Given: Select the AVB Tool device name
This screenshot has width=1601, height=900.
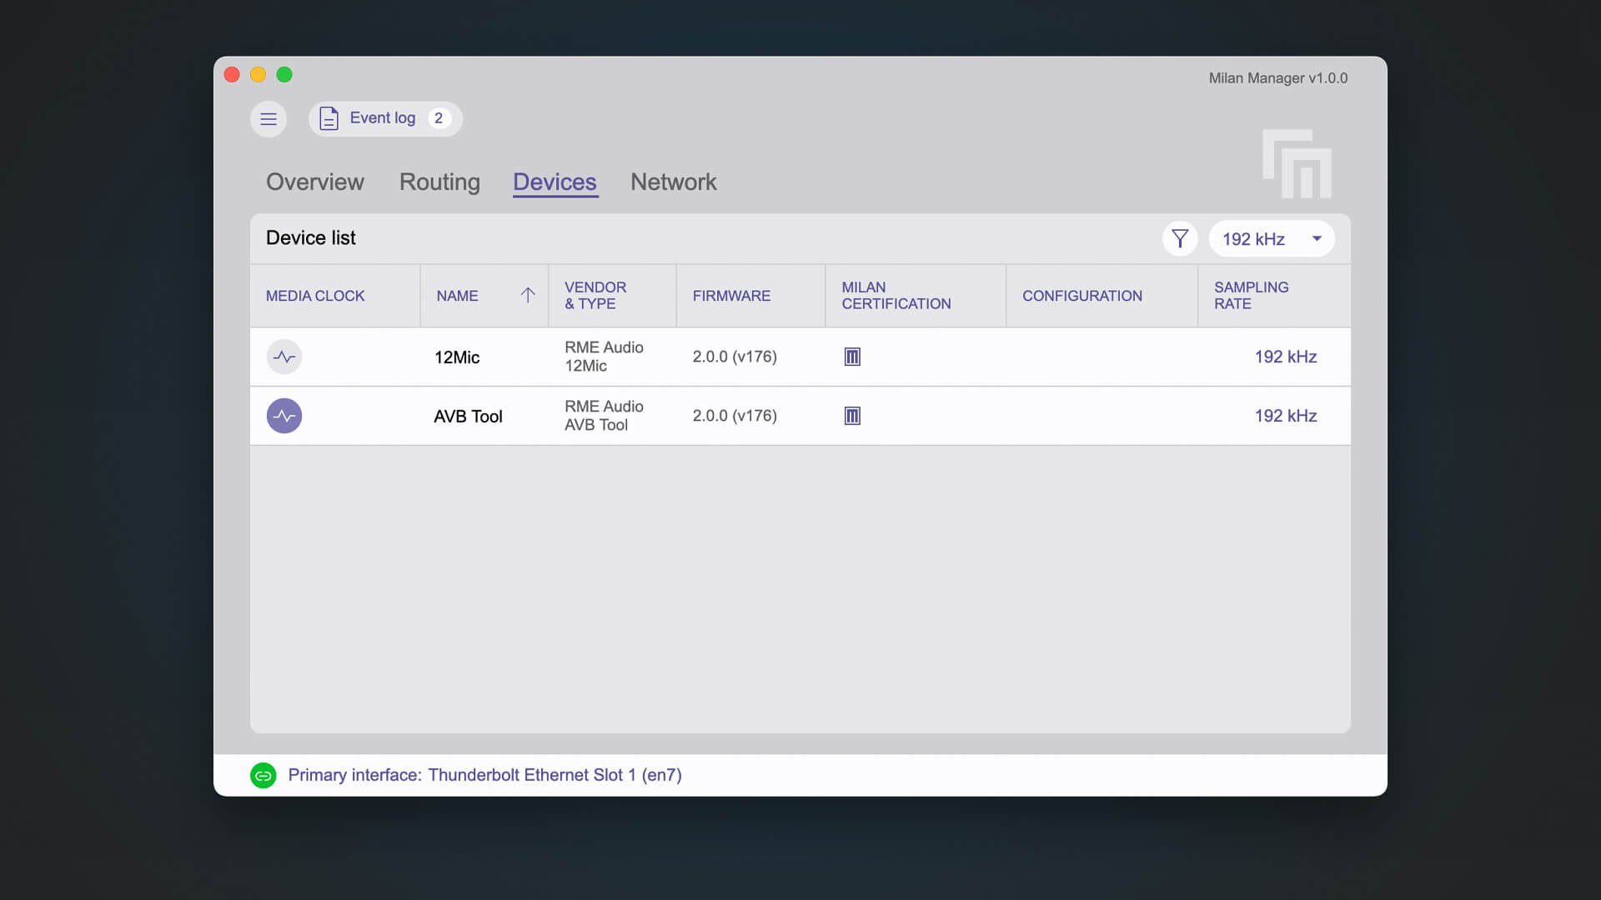Looking at the screenshot, I should pyautogui.click(x=468, y=417).
